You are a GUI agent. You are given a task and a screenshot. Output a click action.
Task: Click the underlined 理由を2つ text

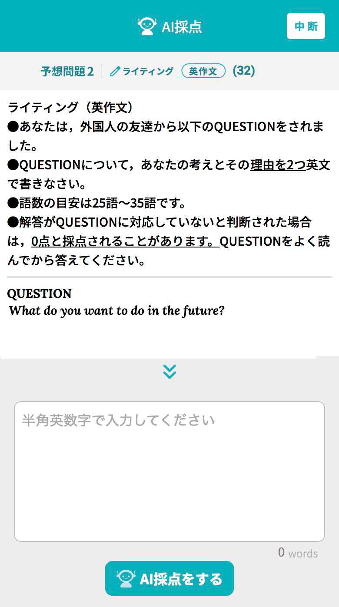pos(278,165)
